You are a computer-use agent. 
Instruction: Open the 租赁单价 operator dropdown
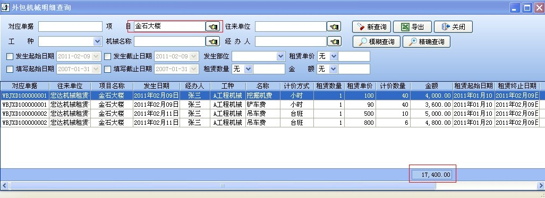coord(334,56)
